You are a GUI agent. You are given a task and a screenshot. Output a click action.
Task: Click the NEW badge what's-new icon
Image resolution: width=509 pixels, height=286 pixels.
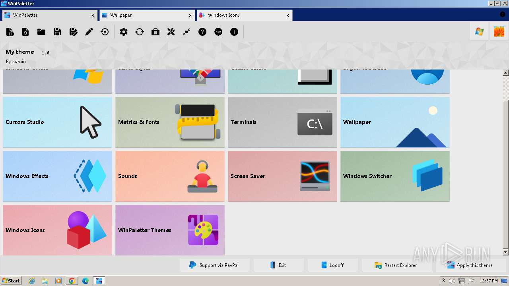click(218, 32)
